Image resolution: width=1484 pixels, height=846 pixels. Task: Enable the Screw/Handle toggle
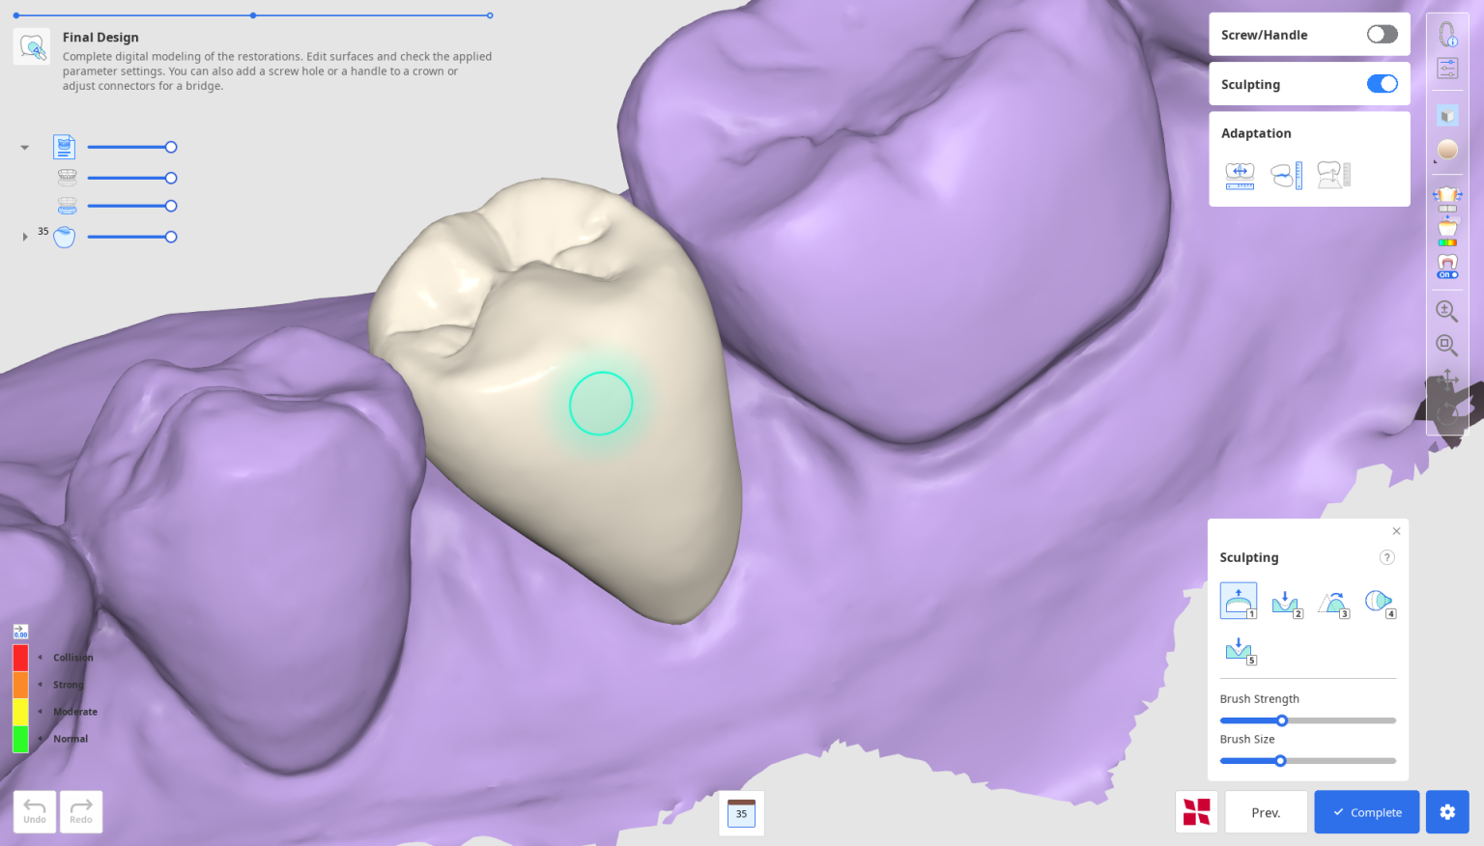tap(1382, 35)
